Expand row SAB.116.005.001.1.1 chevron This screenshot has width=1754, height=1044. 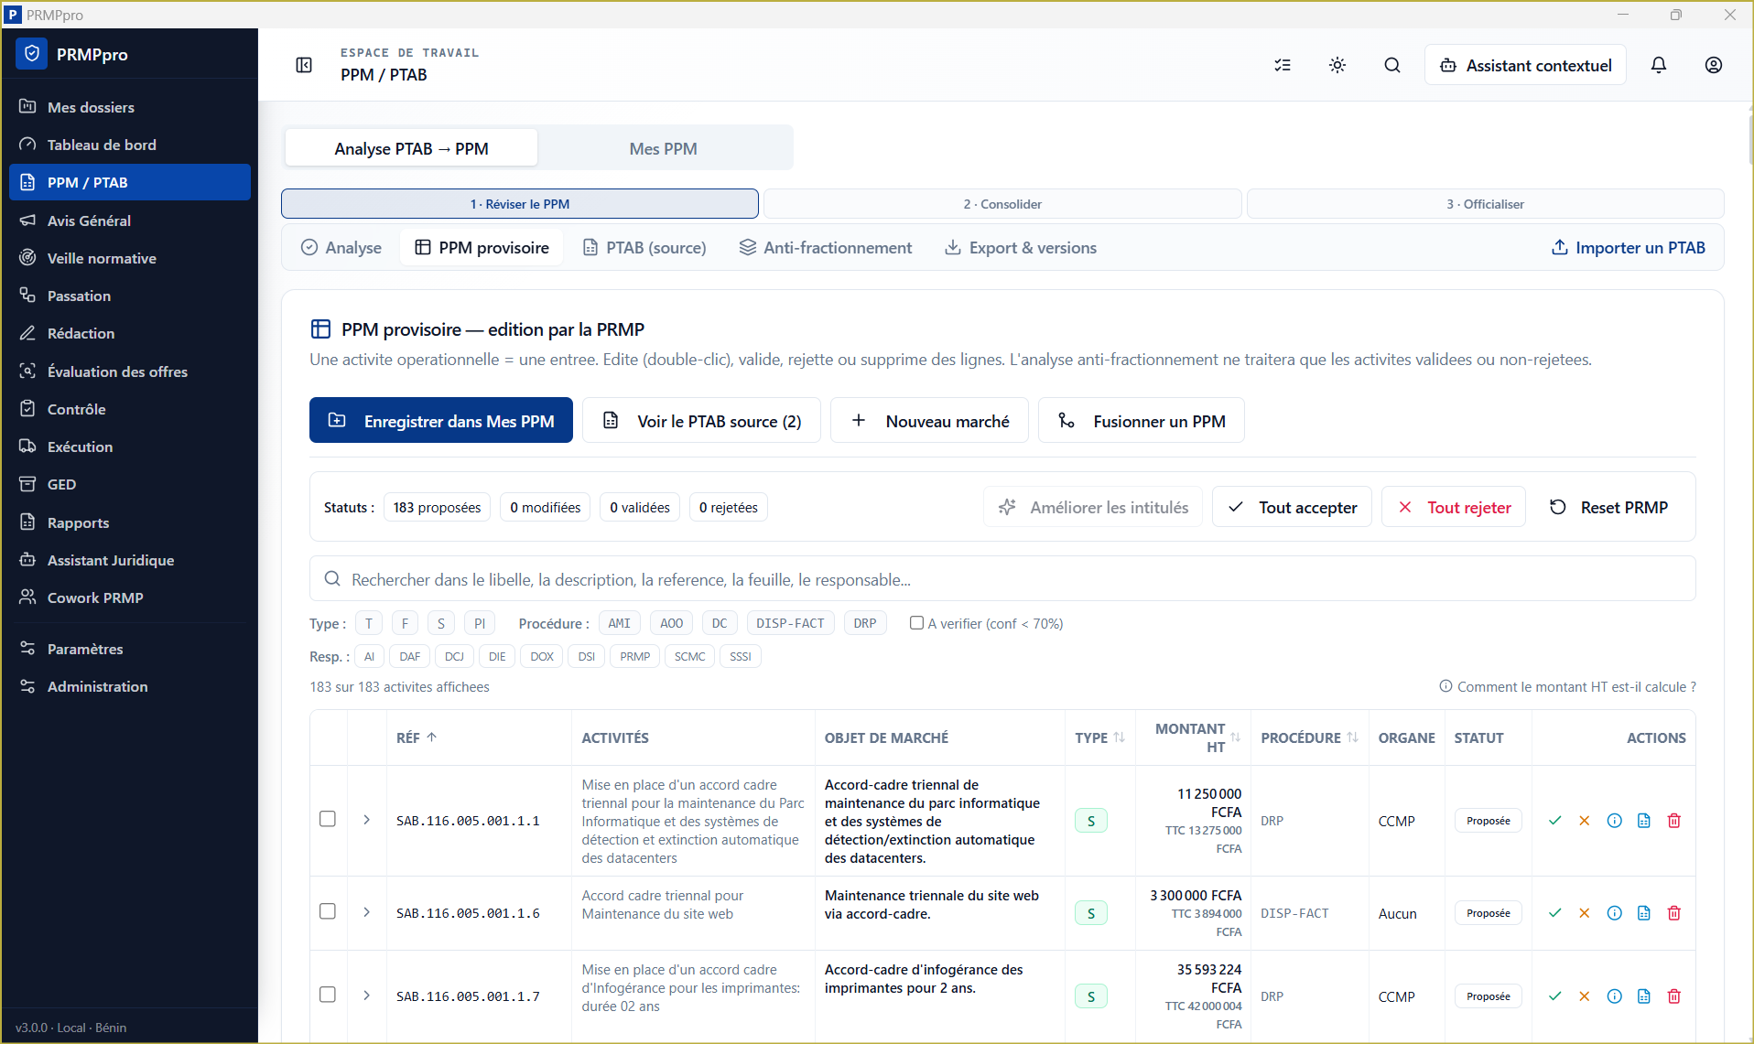click(x=367, y=820)
